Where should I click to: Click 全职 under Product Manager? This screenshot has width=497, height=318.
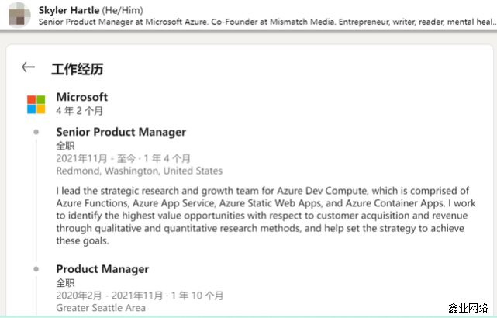[x=66, y=282]
